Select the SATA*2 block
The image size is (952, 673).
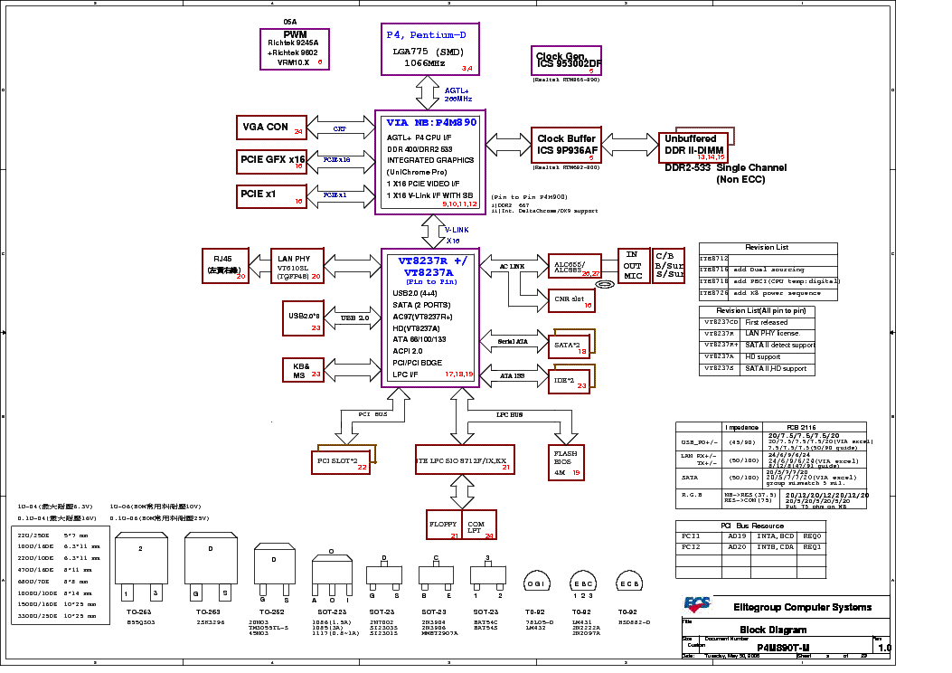coord(570,346)
